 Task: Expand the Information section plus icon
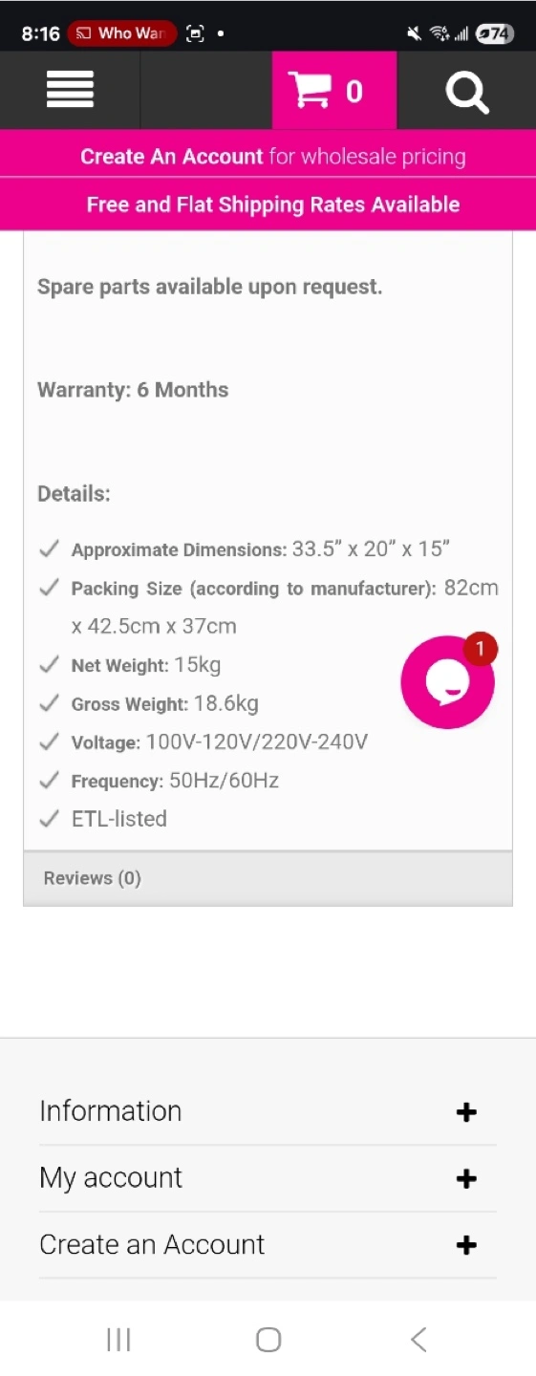[466, 1112]
